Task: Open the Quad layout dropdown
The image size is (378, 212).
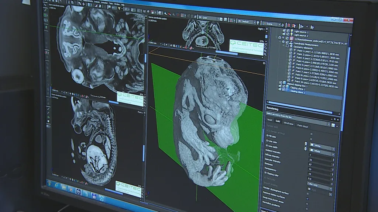Action: [209, 18]
